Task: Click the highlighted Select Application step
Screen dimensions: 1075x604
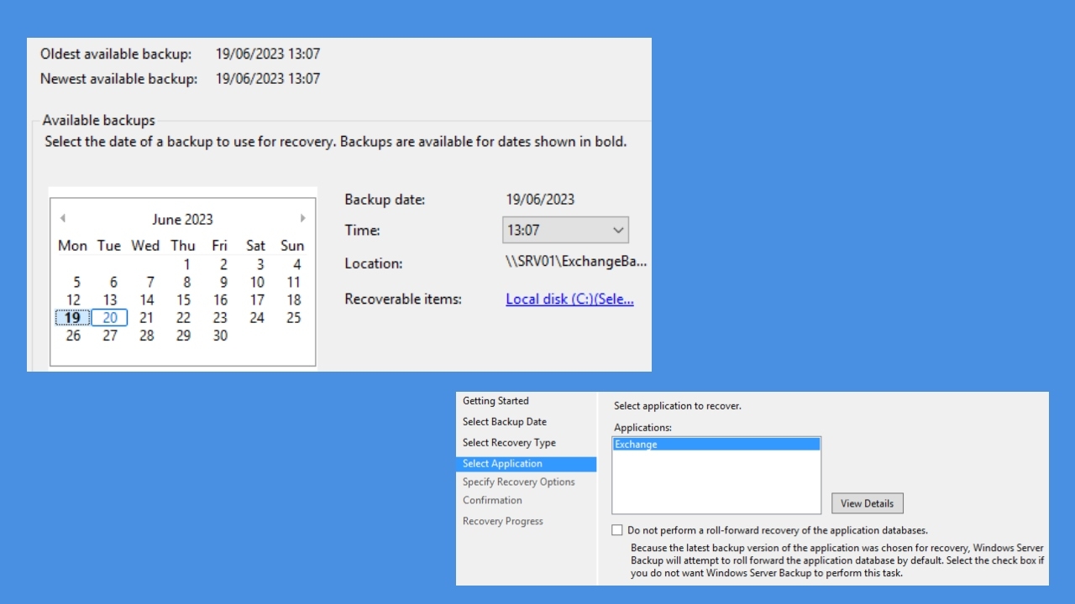Action: point(501,463)
